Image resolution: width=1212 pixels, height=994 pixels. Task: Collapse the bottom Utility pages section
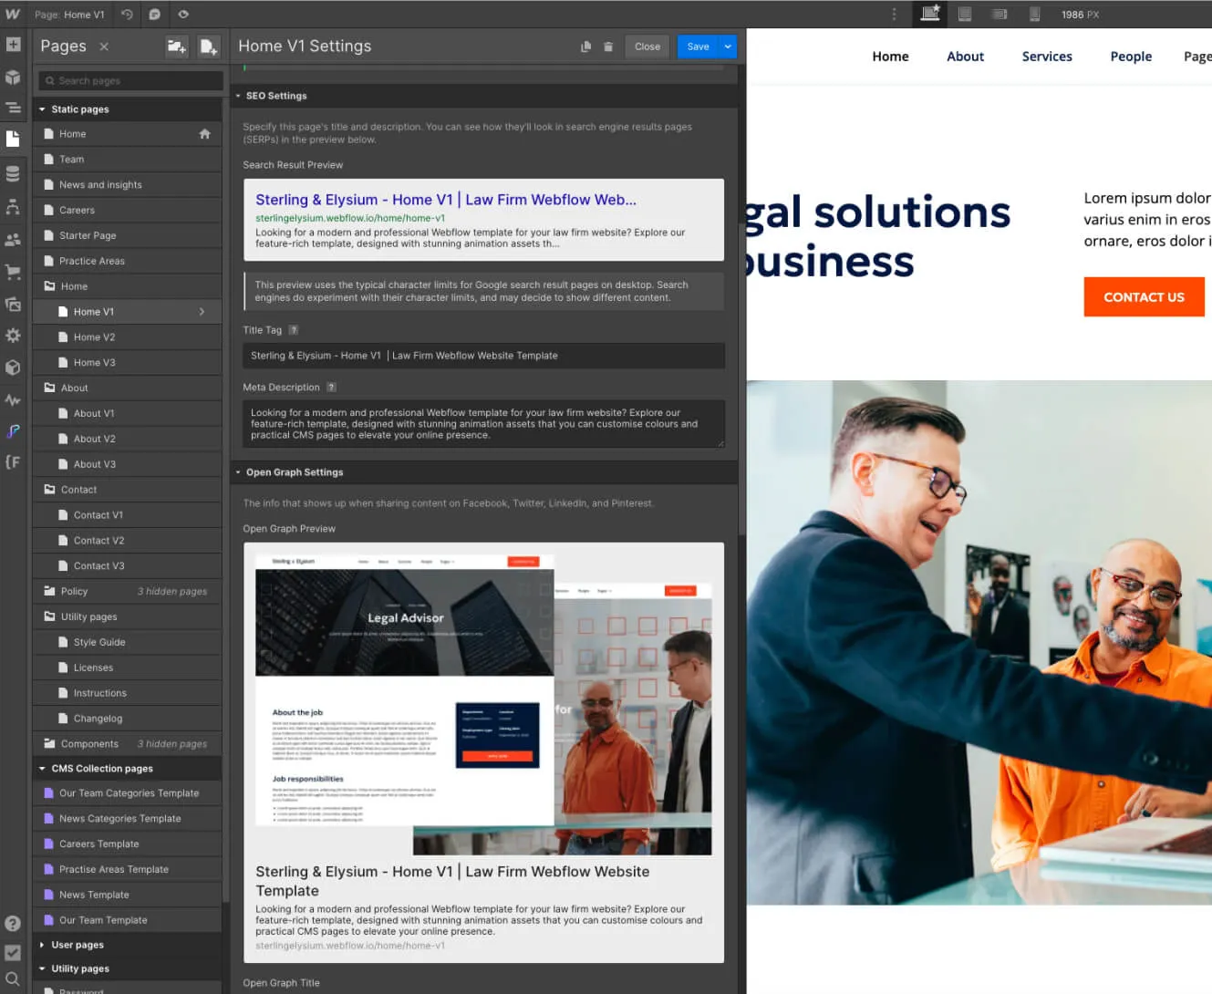click(42, 968)
